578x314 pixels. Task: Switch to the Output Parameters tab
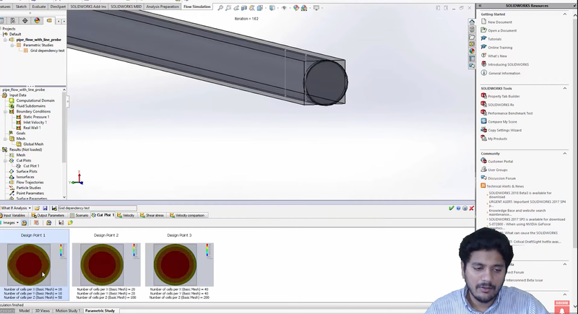[x=48, y=215]
